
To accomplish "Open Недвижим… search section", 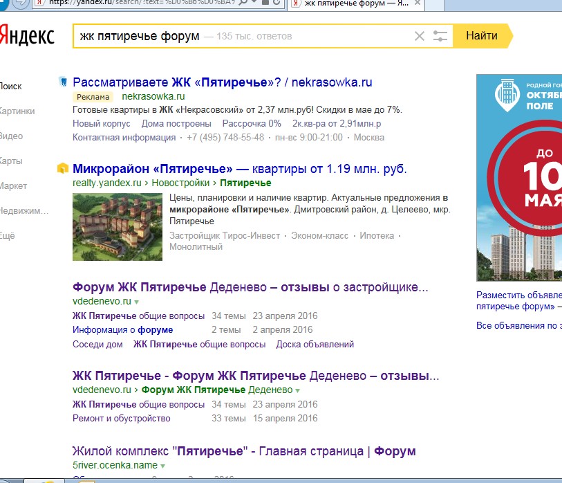I will 24,210.
